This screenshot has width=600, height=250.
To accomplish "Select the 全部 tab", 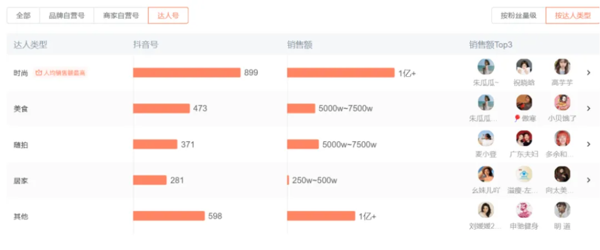I will (23, 16).
